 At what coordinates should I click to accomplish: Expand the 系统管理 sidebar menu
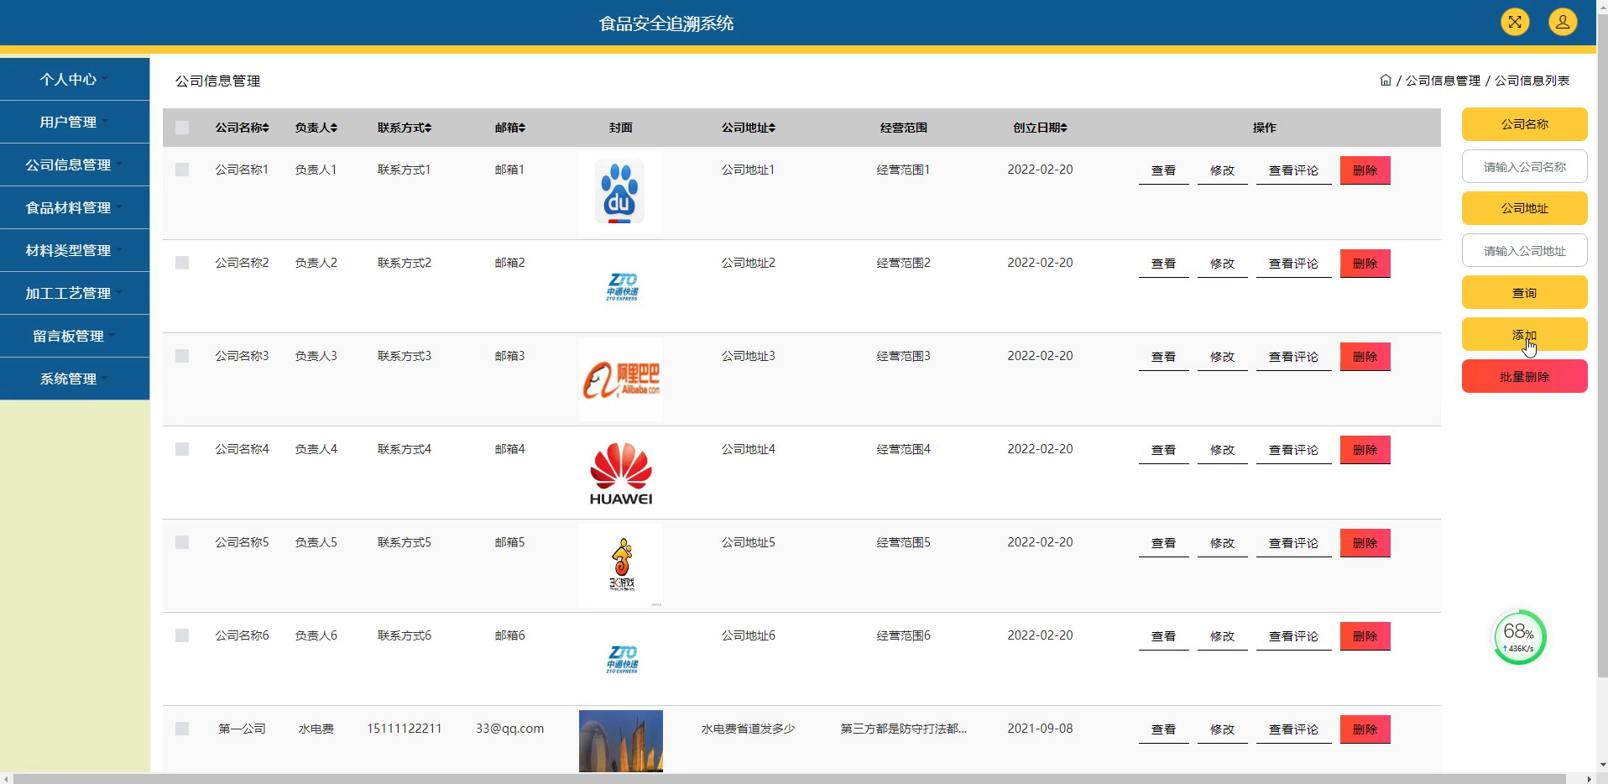[x=75, y=379]
